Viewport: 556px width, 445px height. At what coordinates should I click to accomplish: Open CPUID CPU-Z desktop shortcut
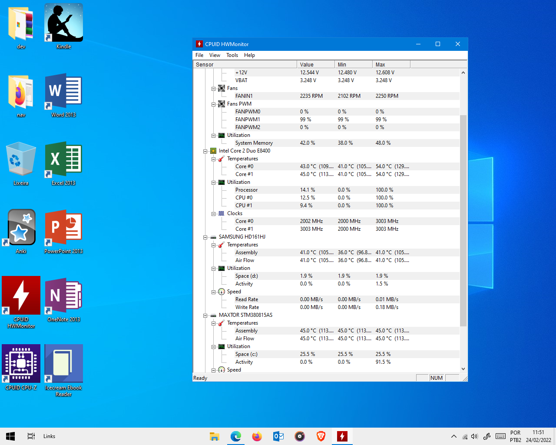pos(21,368)
